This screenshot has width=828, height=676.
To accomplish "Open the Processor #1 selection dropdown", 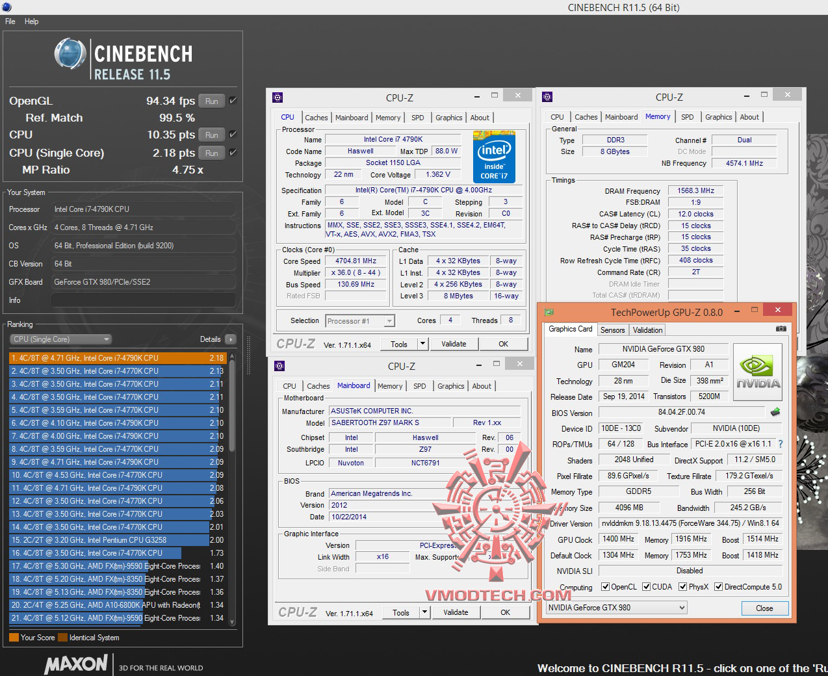I will [x=360, y=320].
